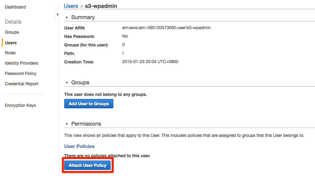Open Roles in the sidebar

10,53
